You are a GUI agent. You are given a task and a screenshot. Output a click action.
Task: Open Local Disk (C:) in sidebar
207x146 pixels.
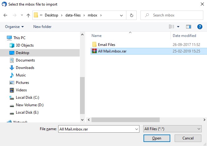[27, 98]
